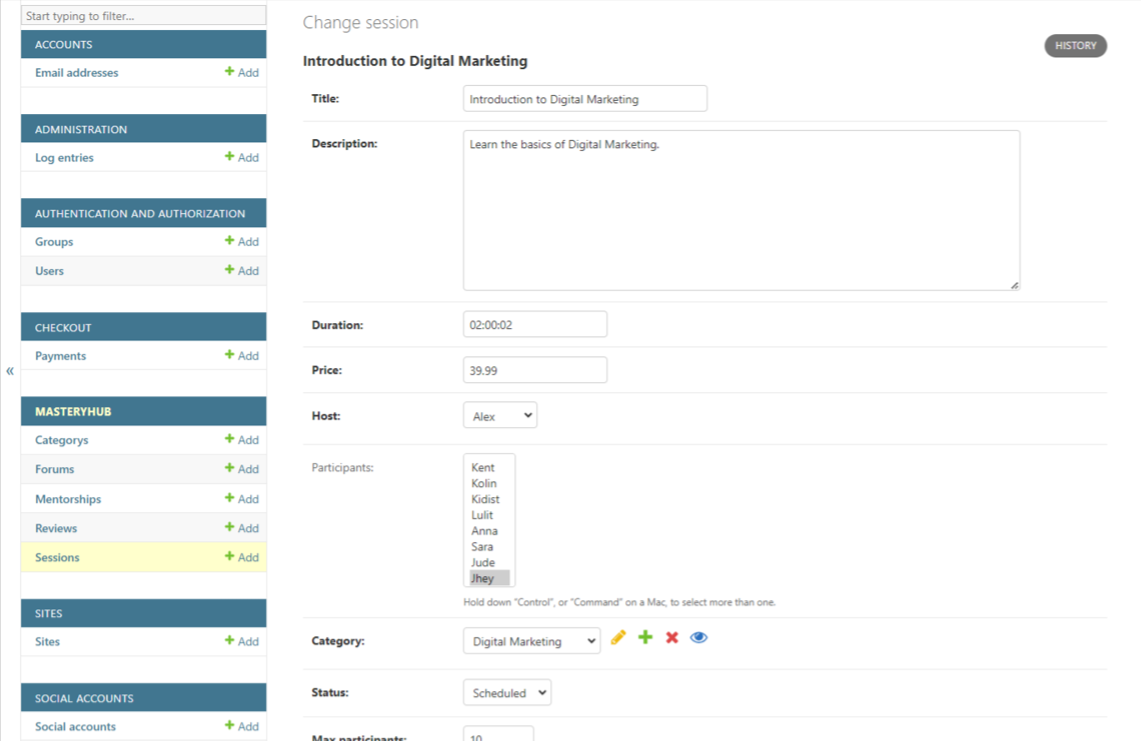
Task: Select participant Kolin
Action: tap(489, 483)
